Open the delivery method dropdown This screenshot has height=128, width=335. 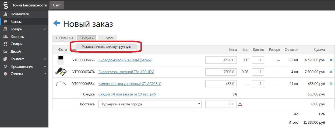(150, 104)
